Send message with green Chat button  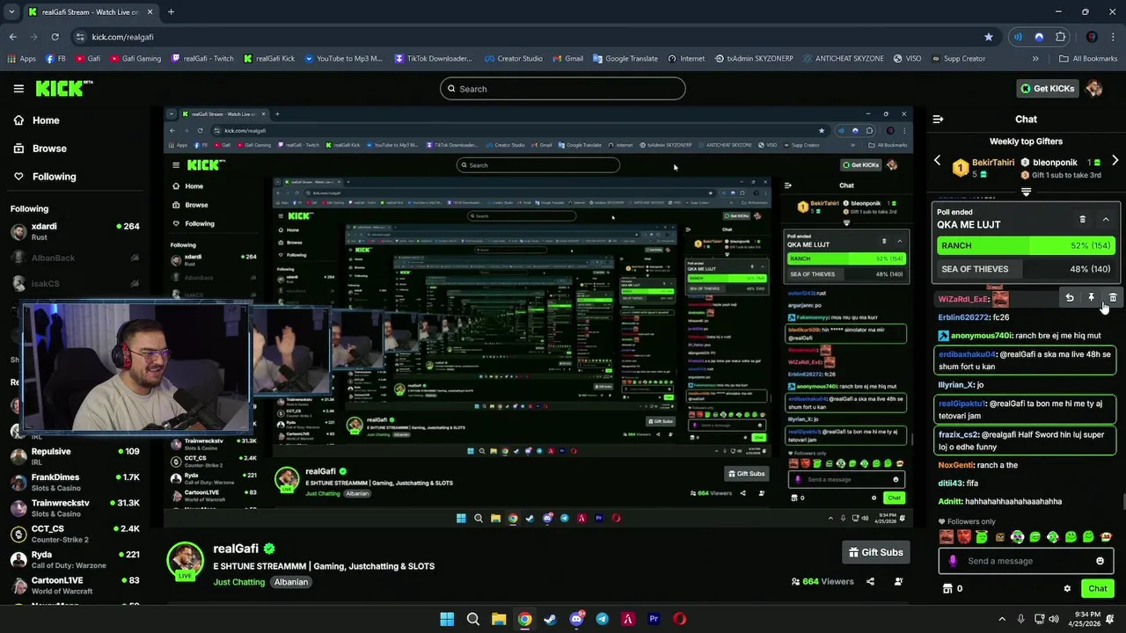tap(1097, 588)
